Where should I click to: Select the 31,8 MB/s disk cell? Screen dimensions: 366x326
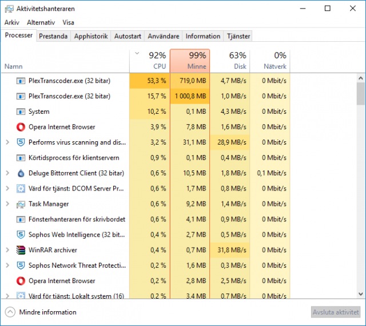[230, 250]
